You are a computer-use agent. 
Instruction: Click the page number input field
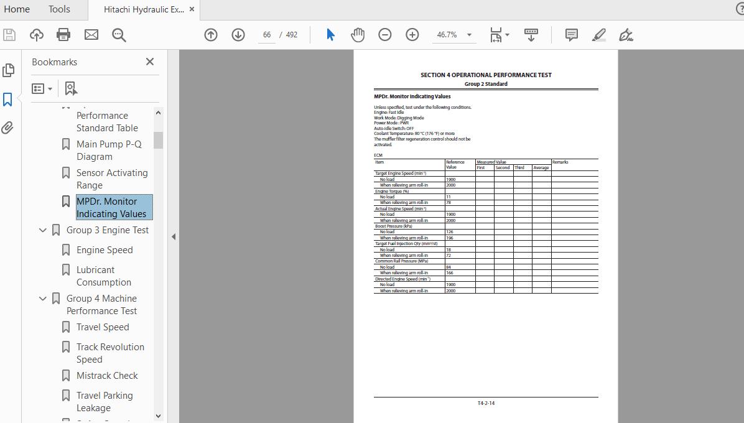(x=267, y=35)
